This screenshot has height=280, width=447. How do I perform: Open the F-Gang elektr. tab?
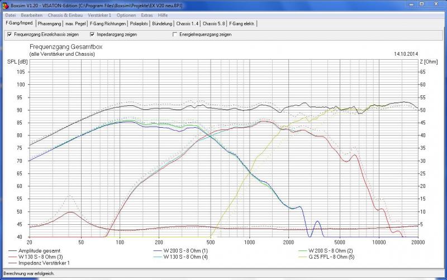click(x=242, y=23)
